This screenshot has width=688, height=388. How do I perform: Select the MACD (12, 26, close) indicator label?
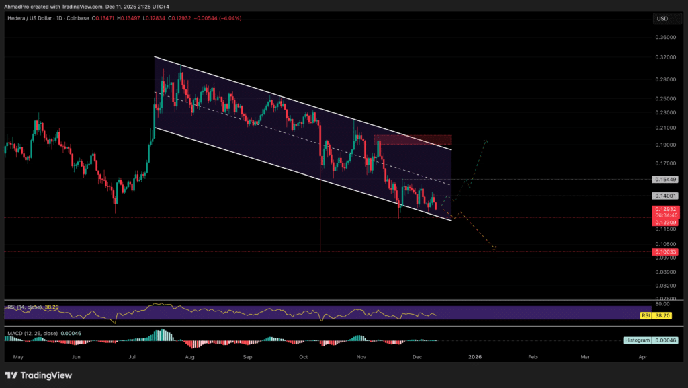34,332
